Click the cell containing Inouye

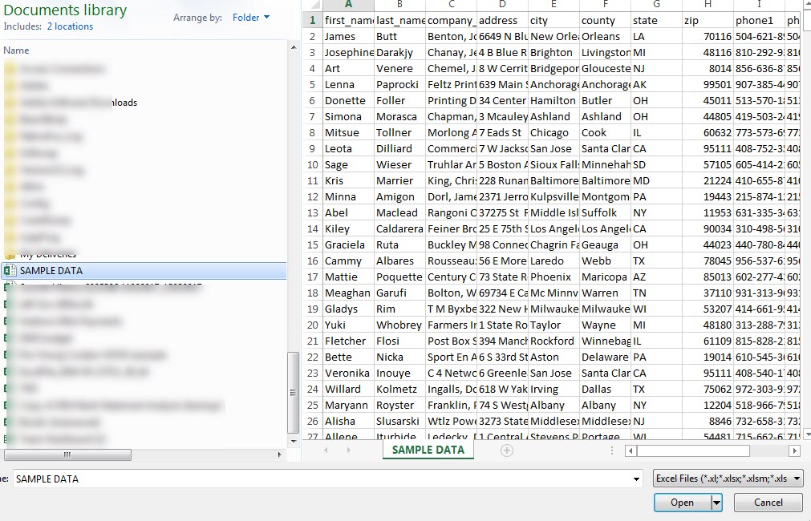[x=399, y=374]
